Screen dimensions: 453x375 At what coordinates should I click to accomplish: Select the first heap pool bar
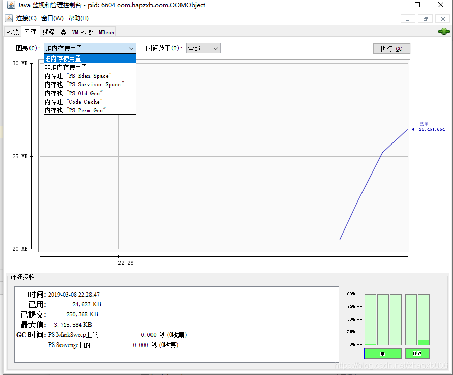click(x=370, y=320)
